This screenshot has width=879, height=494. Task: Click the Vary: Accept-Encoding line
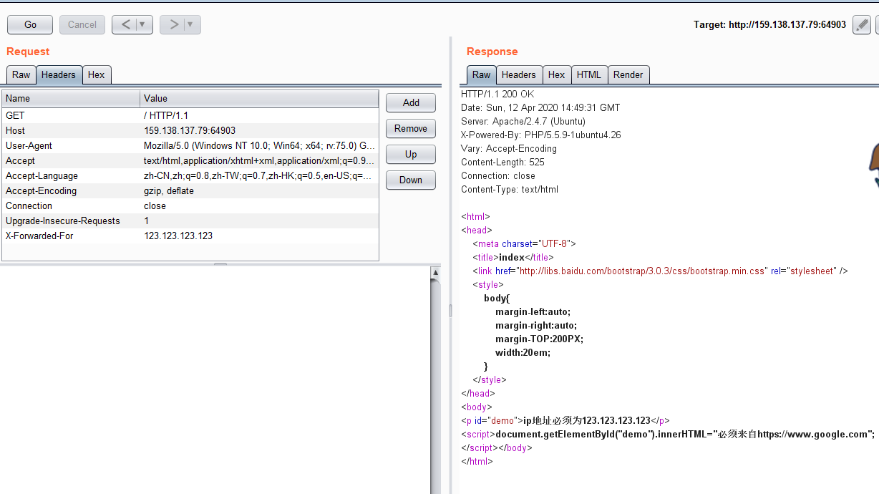[509, 148]
